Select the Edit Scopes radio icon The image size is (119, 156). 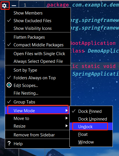(x=9, y=85)
